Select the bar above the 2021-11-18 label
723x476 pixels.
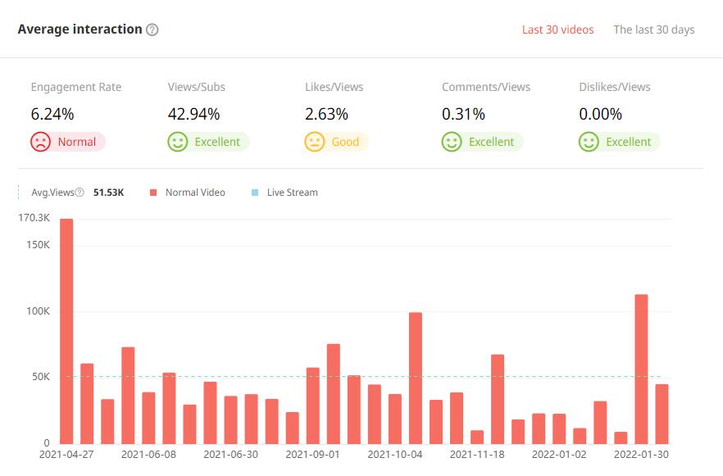point(477,437)
